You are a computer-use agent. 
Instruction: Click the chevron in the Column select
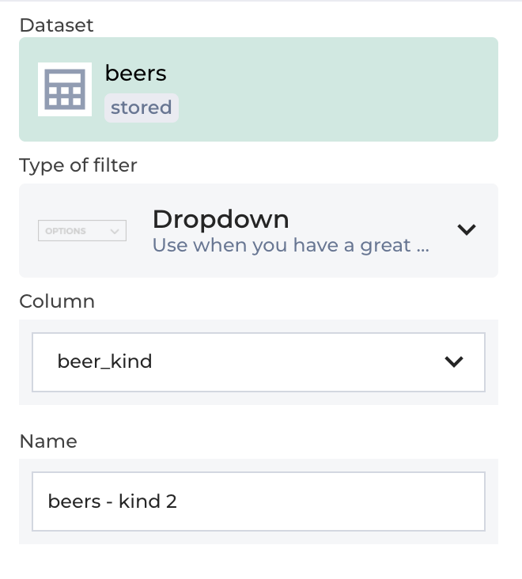point(453,362)
